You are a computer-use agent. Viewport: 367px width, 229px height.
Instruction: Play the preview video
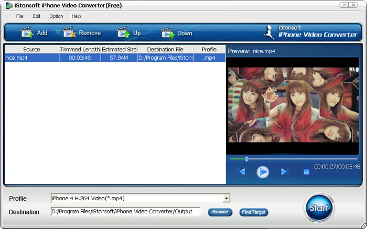point(263,172)
